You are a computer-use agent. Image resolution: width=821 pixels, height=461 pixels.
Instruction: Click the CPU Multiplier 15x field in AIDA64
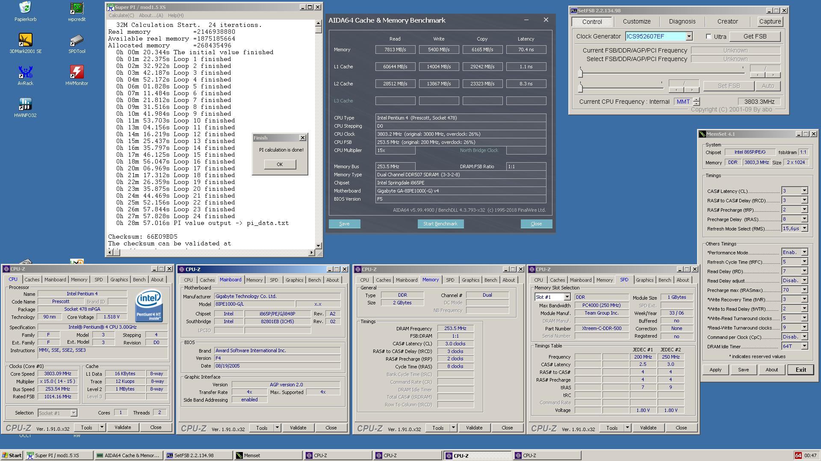coord(395,150)
